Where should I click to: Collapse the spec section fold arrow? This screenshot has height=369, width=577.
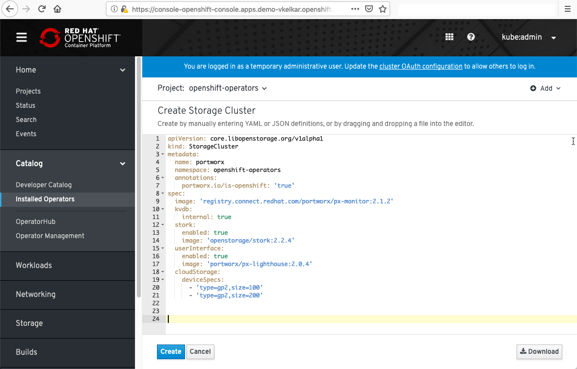[x=162, y=194]
